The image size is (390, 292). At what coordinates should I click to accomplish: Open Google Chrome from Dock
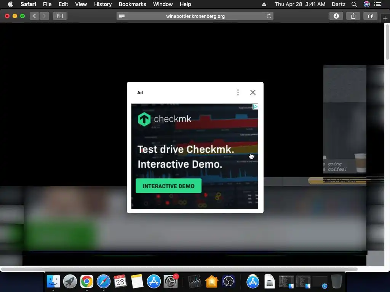pos(86,282)
